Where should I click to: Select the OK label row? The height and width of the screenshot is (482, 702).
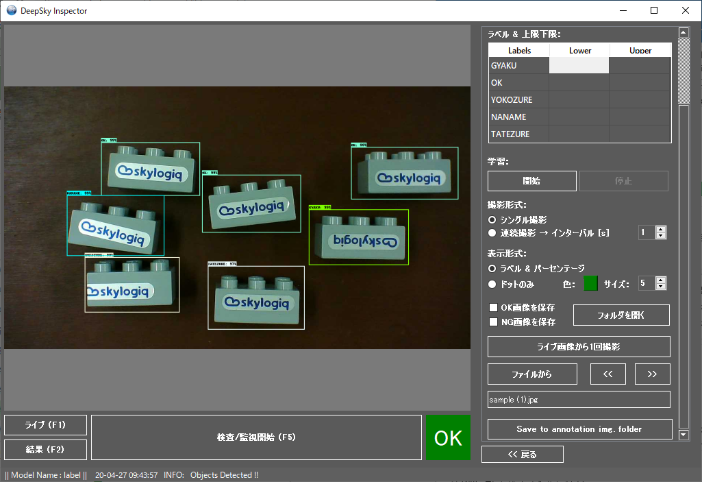519,82
